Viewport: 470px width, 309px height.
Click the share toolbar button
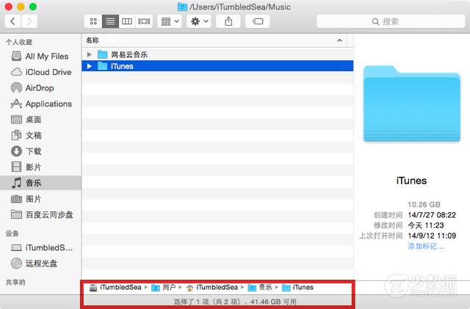click(228, 21)
